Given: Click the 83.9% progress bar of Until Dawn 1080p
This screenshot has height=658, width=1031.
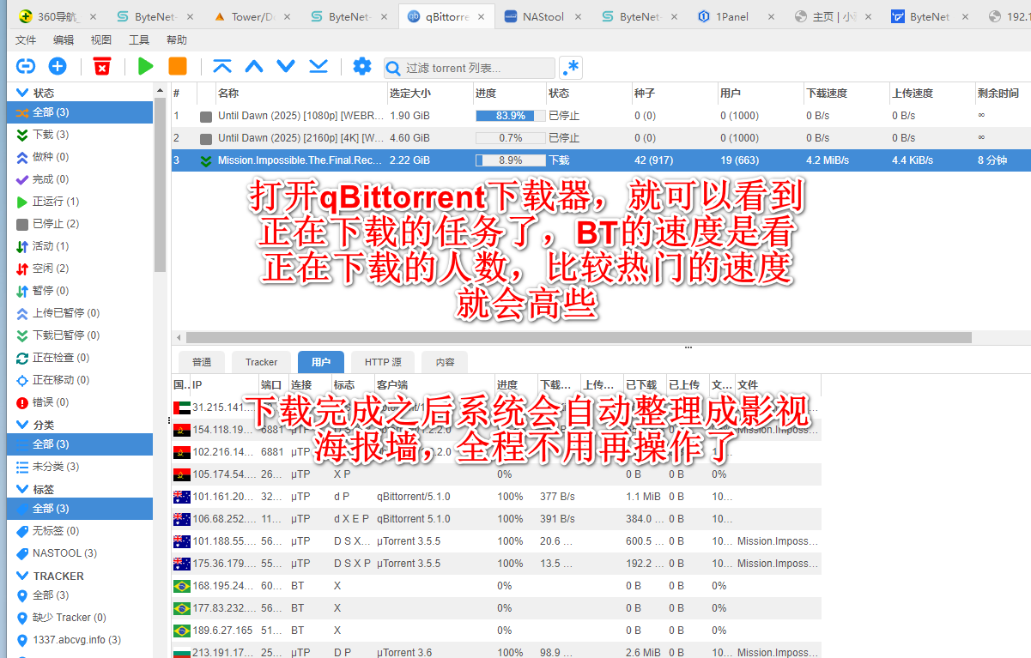Looking at the screenshot, I should (510, 116).
